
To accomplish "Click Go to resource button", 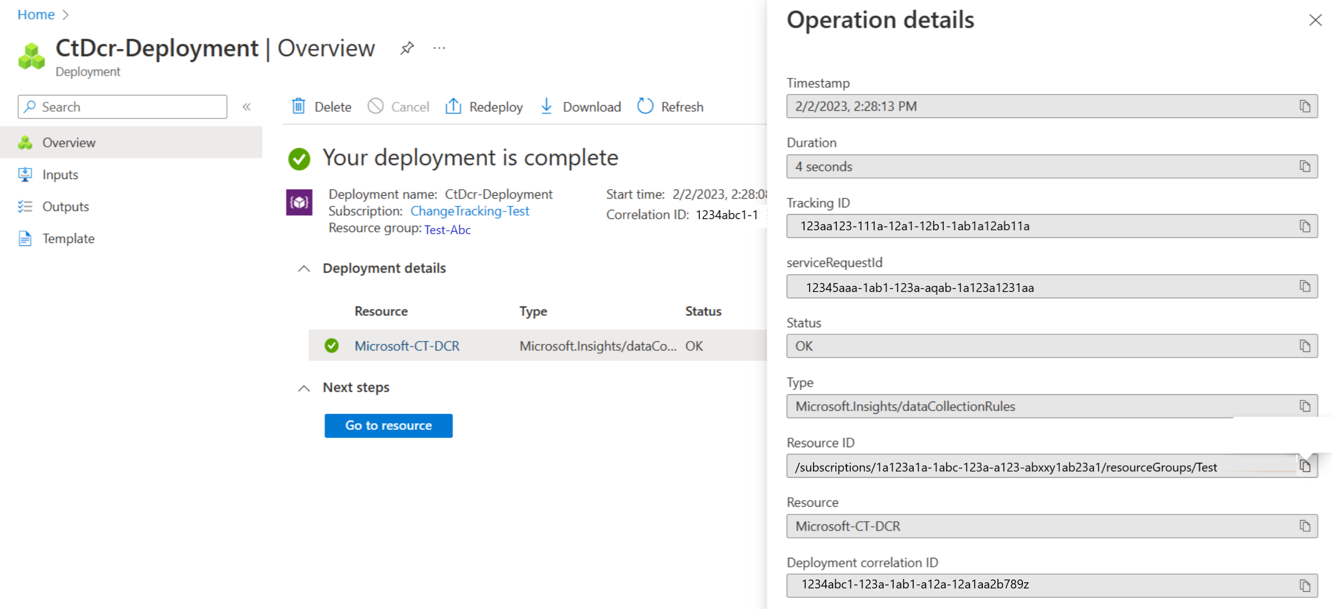I will [389, 425].
